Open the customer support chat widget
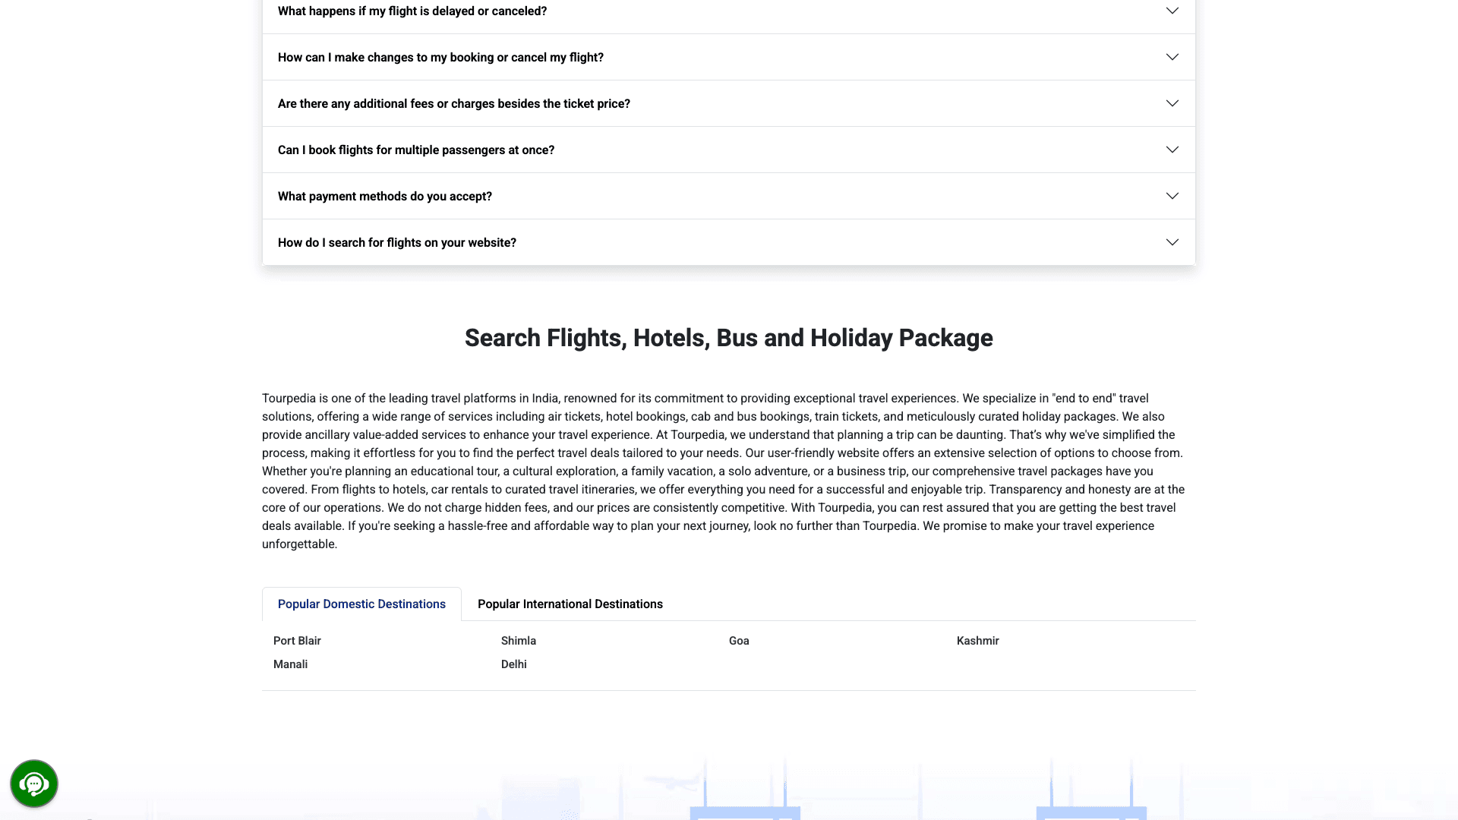Viewport: 1458px width, 820px height. (34, 783)
